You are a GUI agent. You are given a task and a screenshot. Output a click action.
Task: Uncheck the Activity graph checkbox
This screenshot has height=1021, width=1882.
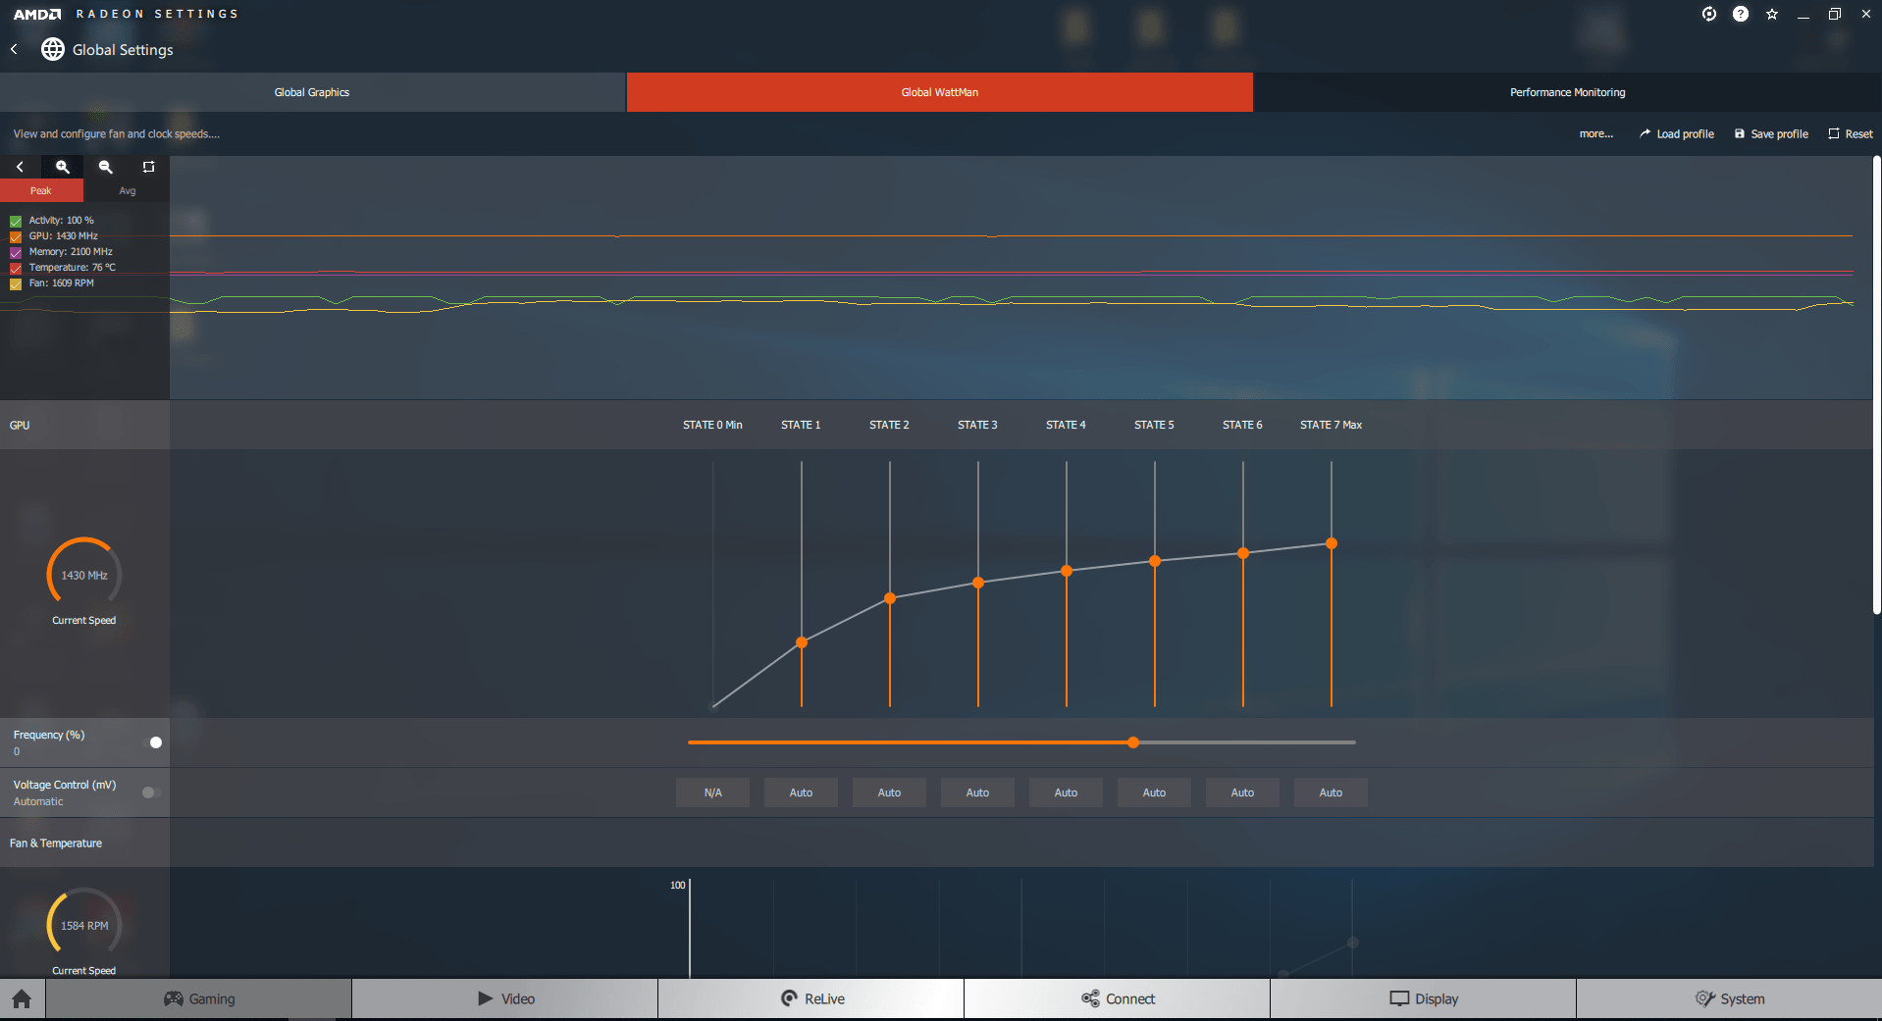(x=16, y=221)
